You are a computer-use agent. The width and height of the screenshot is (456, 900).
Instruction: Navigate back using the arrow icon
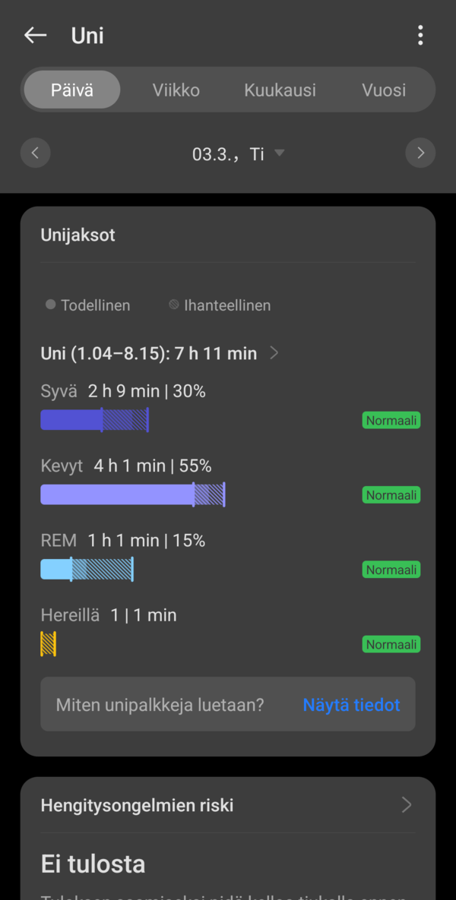[35, 35]
